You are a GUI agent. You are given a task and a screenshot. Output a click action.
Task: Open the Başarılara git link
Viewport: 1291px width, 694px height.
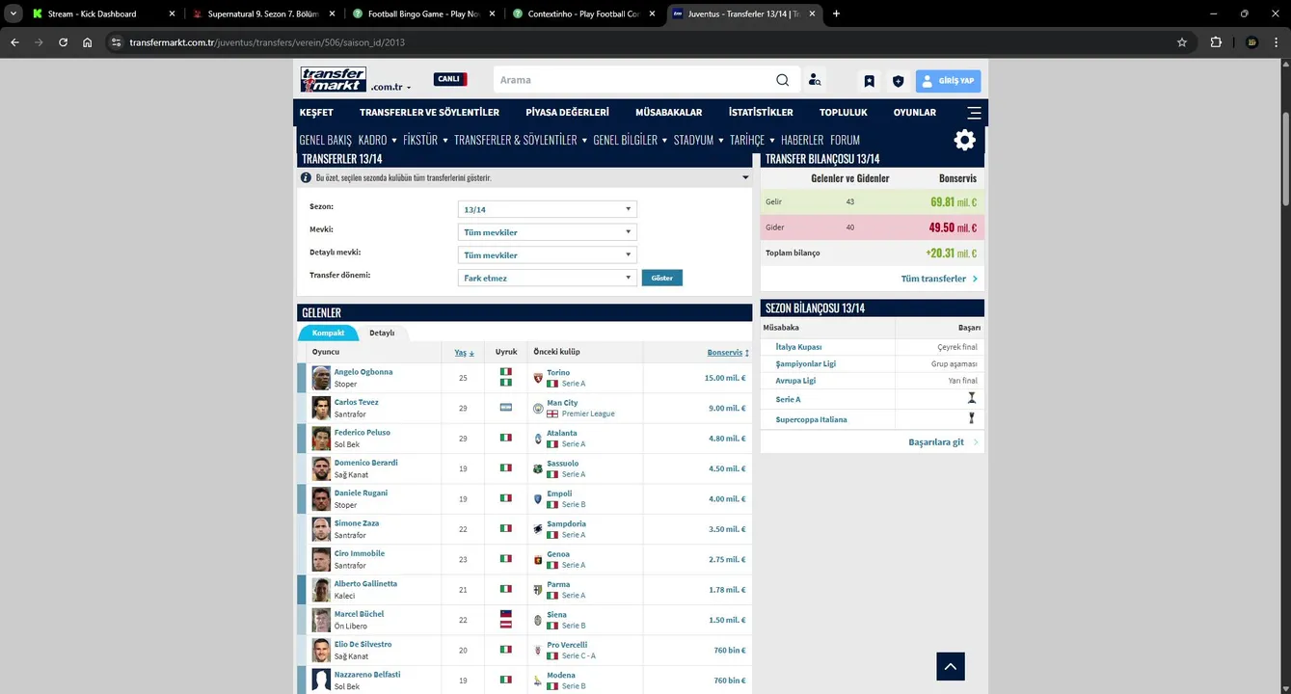pyautogui.click(x=943, y=442)
